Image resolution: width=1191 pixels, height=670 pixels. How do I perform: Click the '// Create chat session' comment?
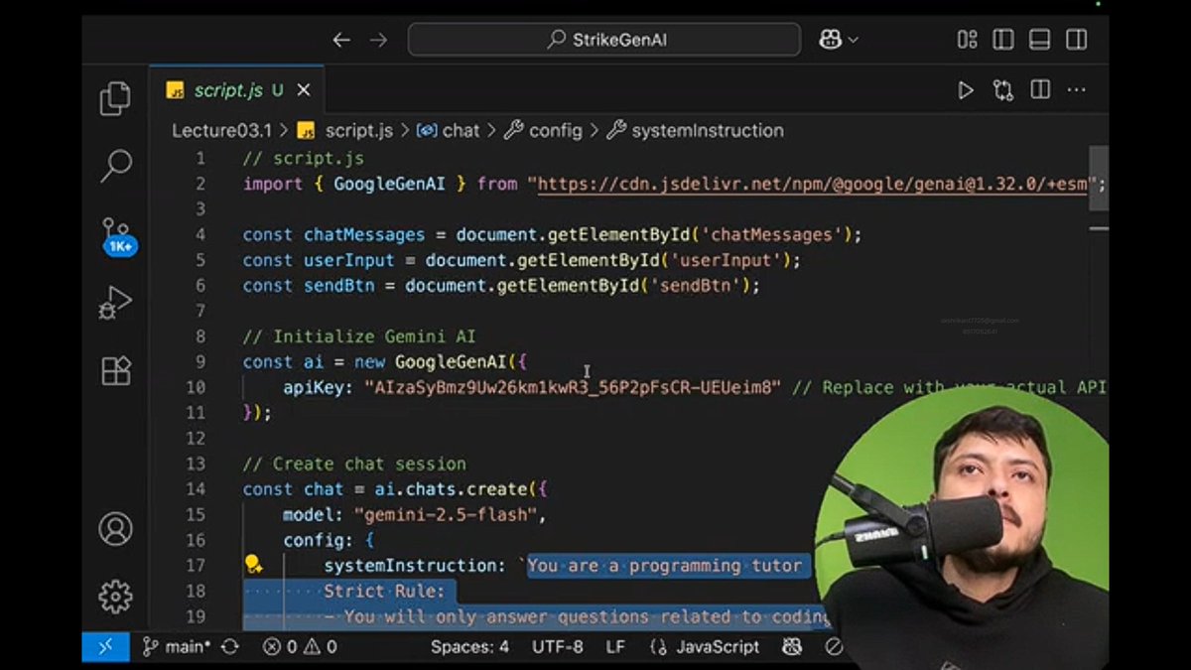point(354,464)
